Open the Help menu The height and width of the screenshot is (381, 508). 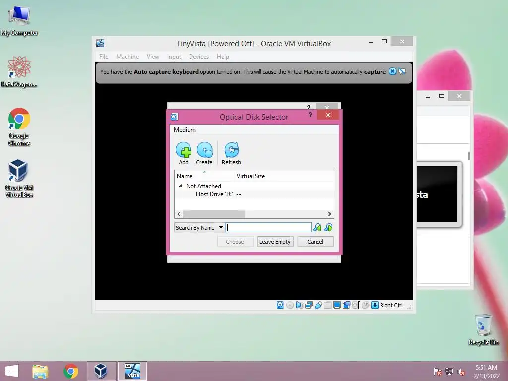(x=223, y=57)
